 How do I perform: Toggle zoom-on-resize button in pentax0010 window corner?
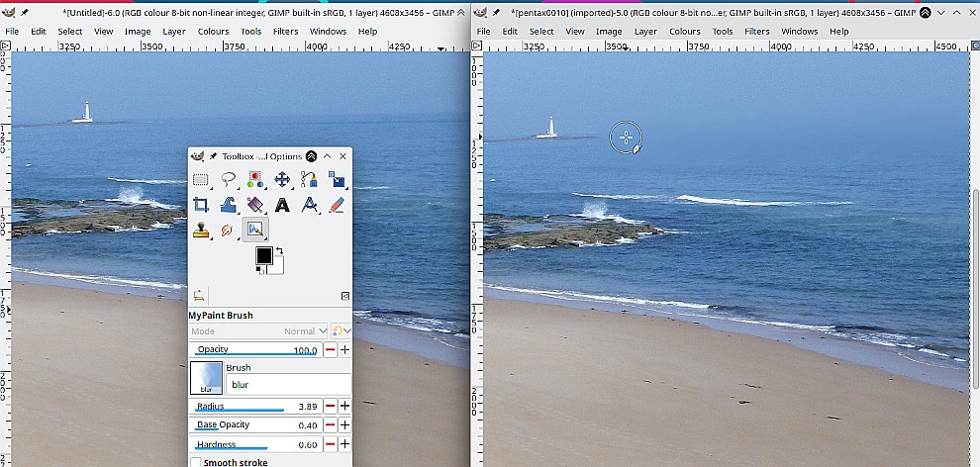coord(975,45)
